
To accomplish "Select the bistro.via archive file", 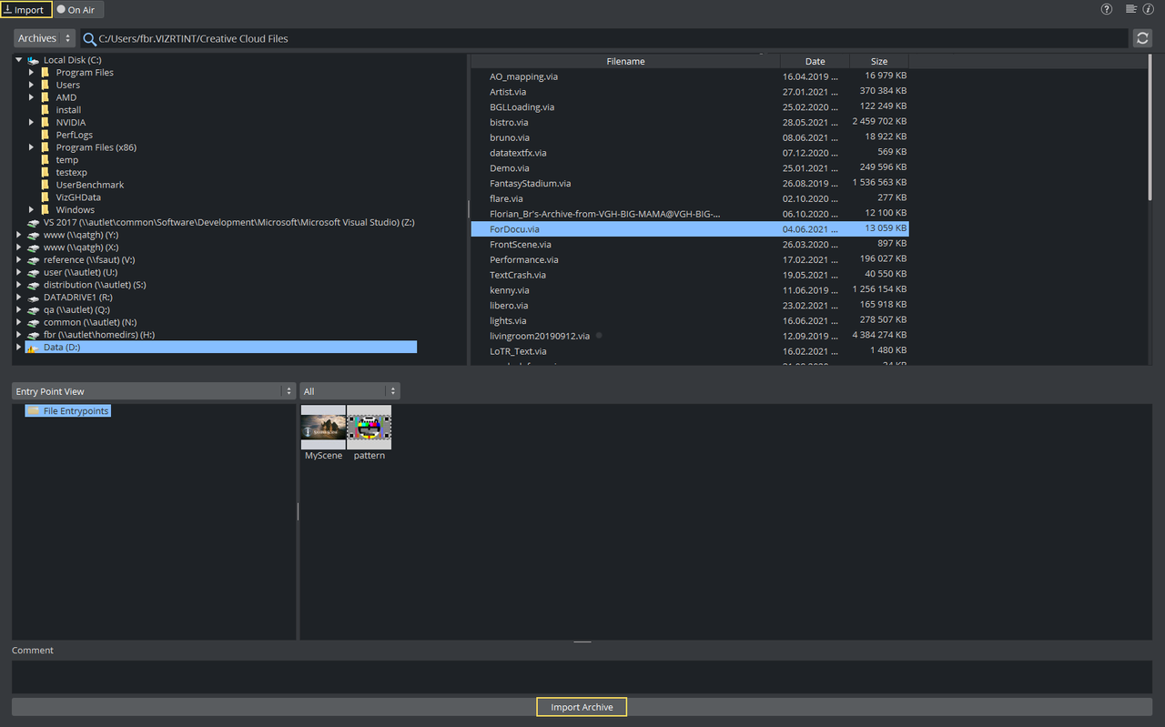I will click(x=509, y=123).
